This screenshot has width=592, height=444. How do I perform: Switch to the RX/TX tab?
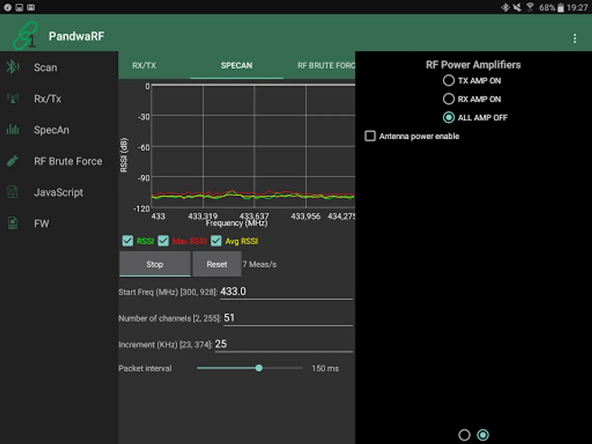point(144,66)
